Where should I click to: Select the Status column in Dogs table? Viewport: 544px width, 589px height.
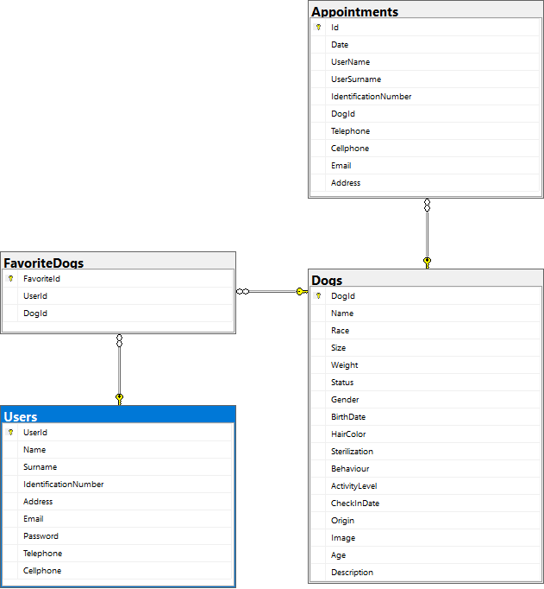pos(425,382)
